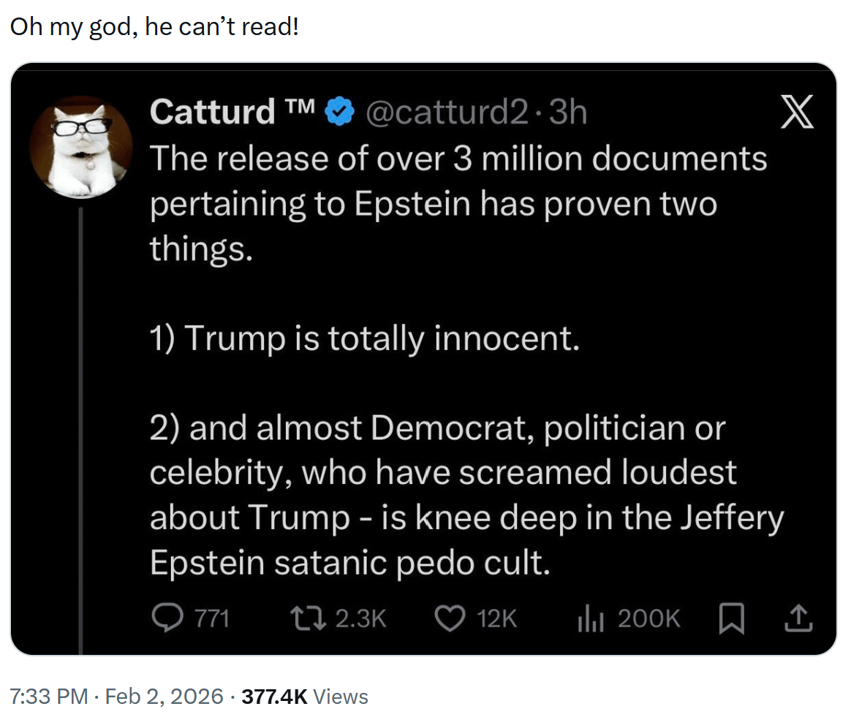Click the blue verified checkmark badge
This screenshot has width=851, height=728.
pyautogui.click(x=338, y=112)
